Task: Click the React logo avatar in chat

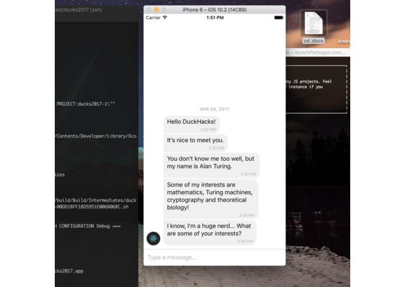Action: pyautogui.click(x=153, y=238)
